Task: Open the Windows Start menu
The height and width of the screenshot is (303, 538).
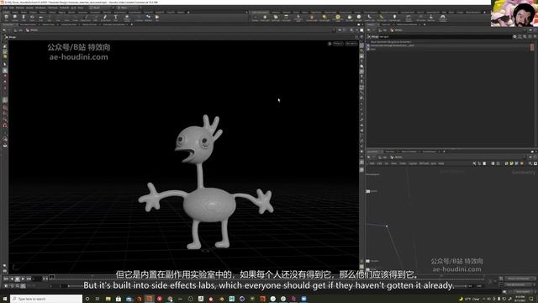Action: point(5,299)
